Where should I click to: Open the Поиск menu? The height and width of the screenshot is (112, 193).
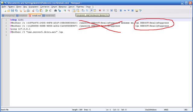pos(19,7)
